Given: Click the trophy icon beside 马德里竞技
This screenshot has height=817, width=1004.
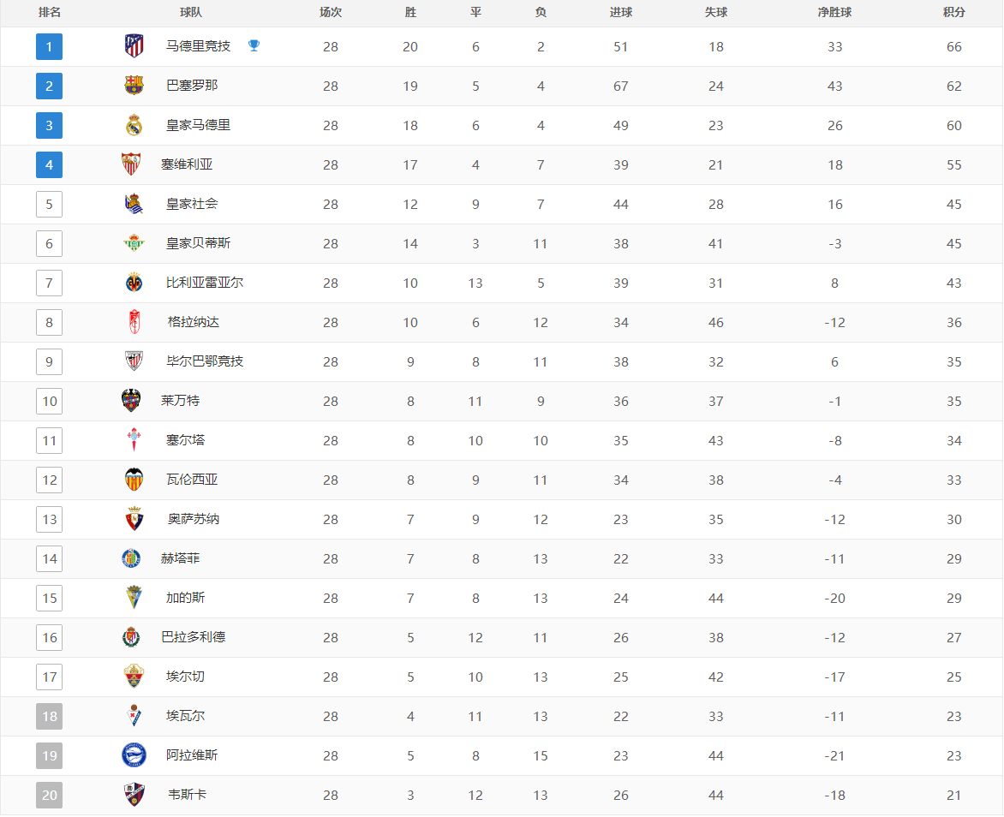Looking at the screenshot, I should [x=254, y=46].
